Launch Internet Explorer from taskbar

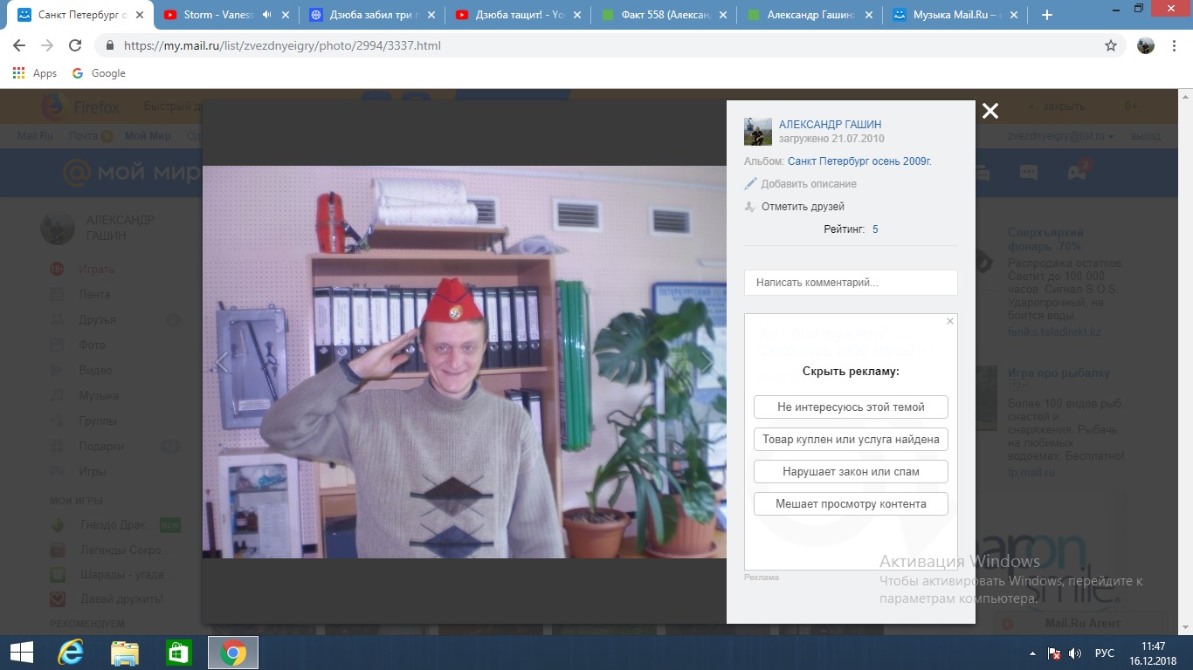coord(70,653)
